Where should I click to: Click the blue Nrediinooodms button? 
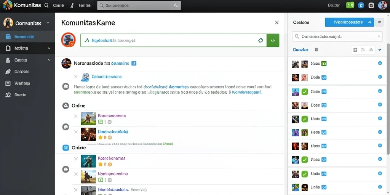point(350,22)
